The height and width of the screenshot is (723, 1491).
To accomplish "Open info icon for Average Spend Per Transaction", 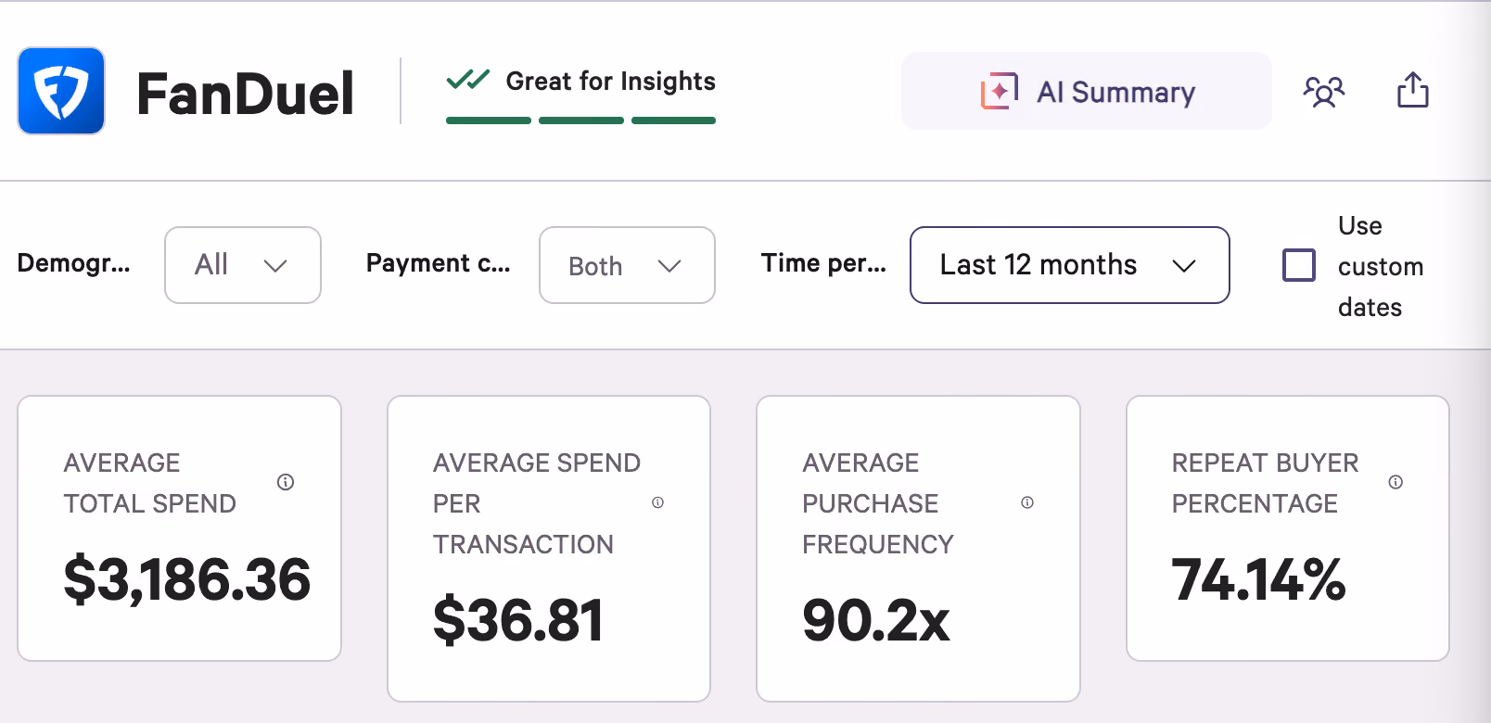I will [x=657, y=502].
